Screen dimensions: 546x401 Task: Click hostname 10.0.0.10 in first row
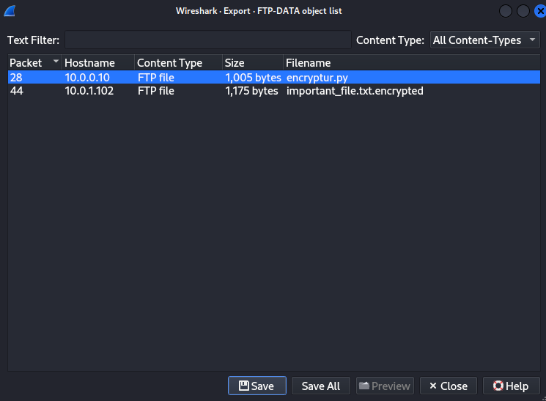[87, 77]
